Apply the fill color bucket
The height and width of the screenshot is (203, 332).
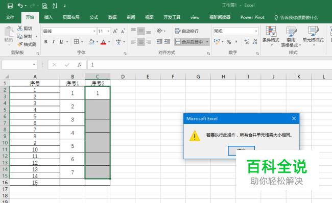[91, 42]
